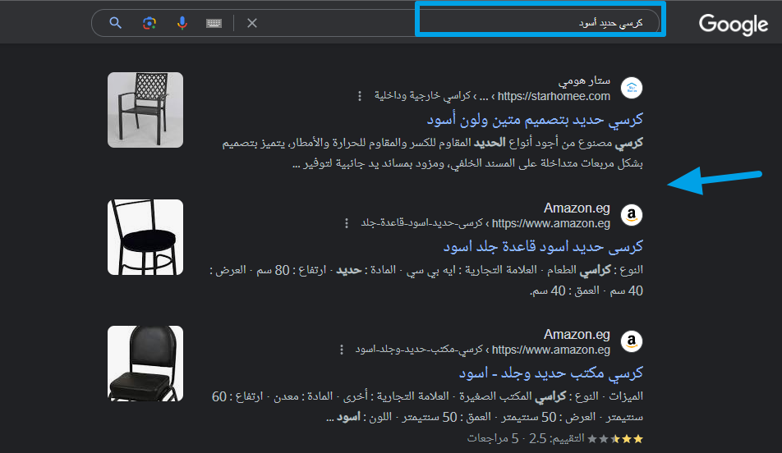Open options menu for starhomee.com result
Image resolution: width=782 pixels, height=453 pixels.
(360, 96)
